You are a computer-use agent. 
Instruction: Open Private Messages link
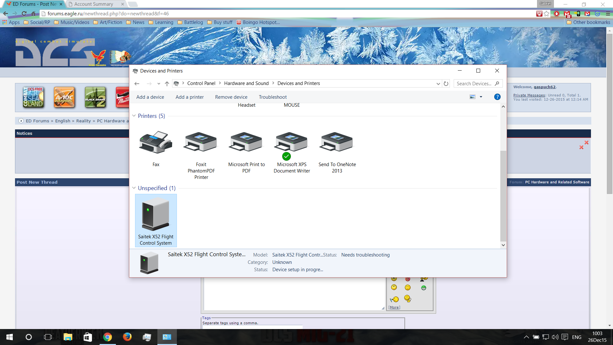529,95
